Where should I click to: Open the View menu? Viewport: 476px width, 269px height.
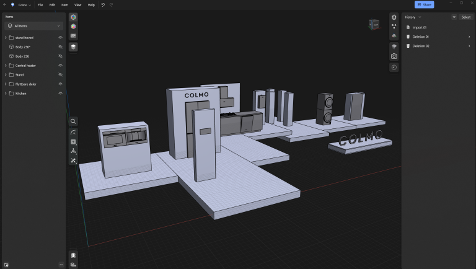coord(78,4)
